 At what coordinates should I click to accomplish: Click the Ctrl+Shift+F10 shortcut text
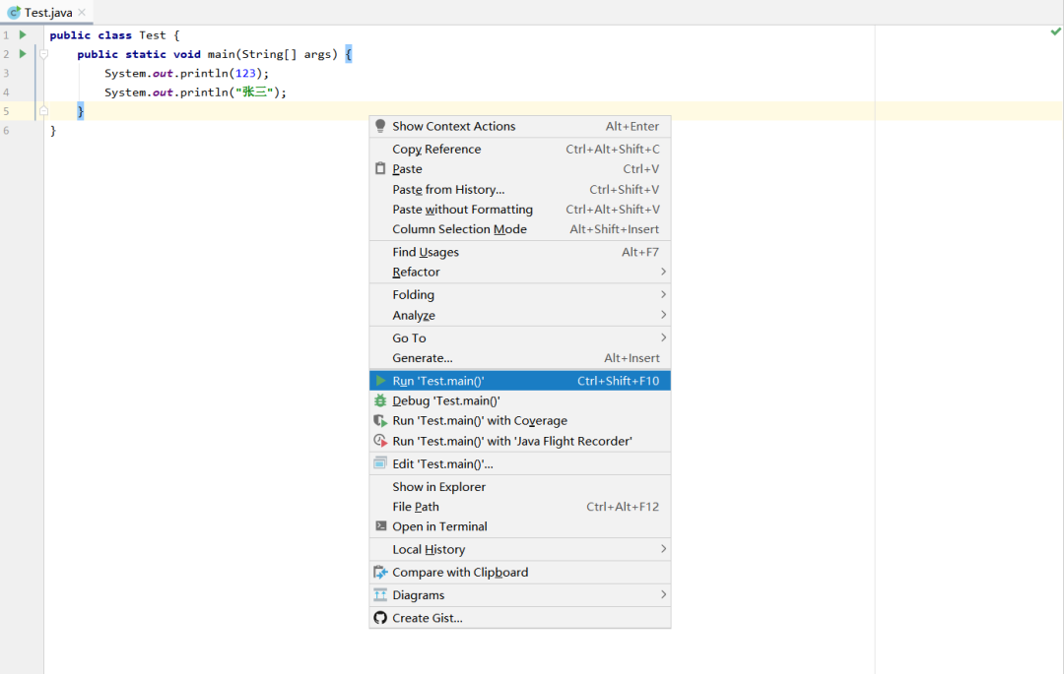point(618,381)
